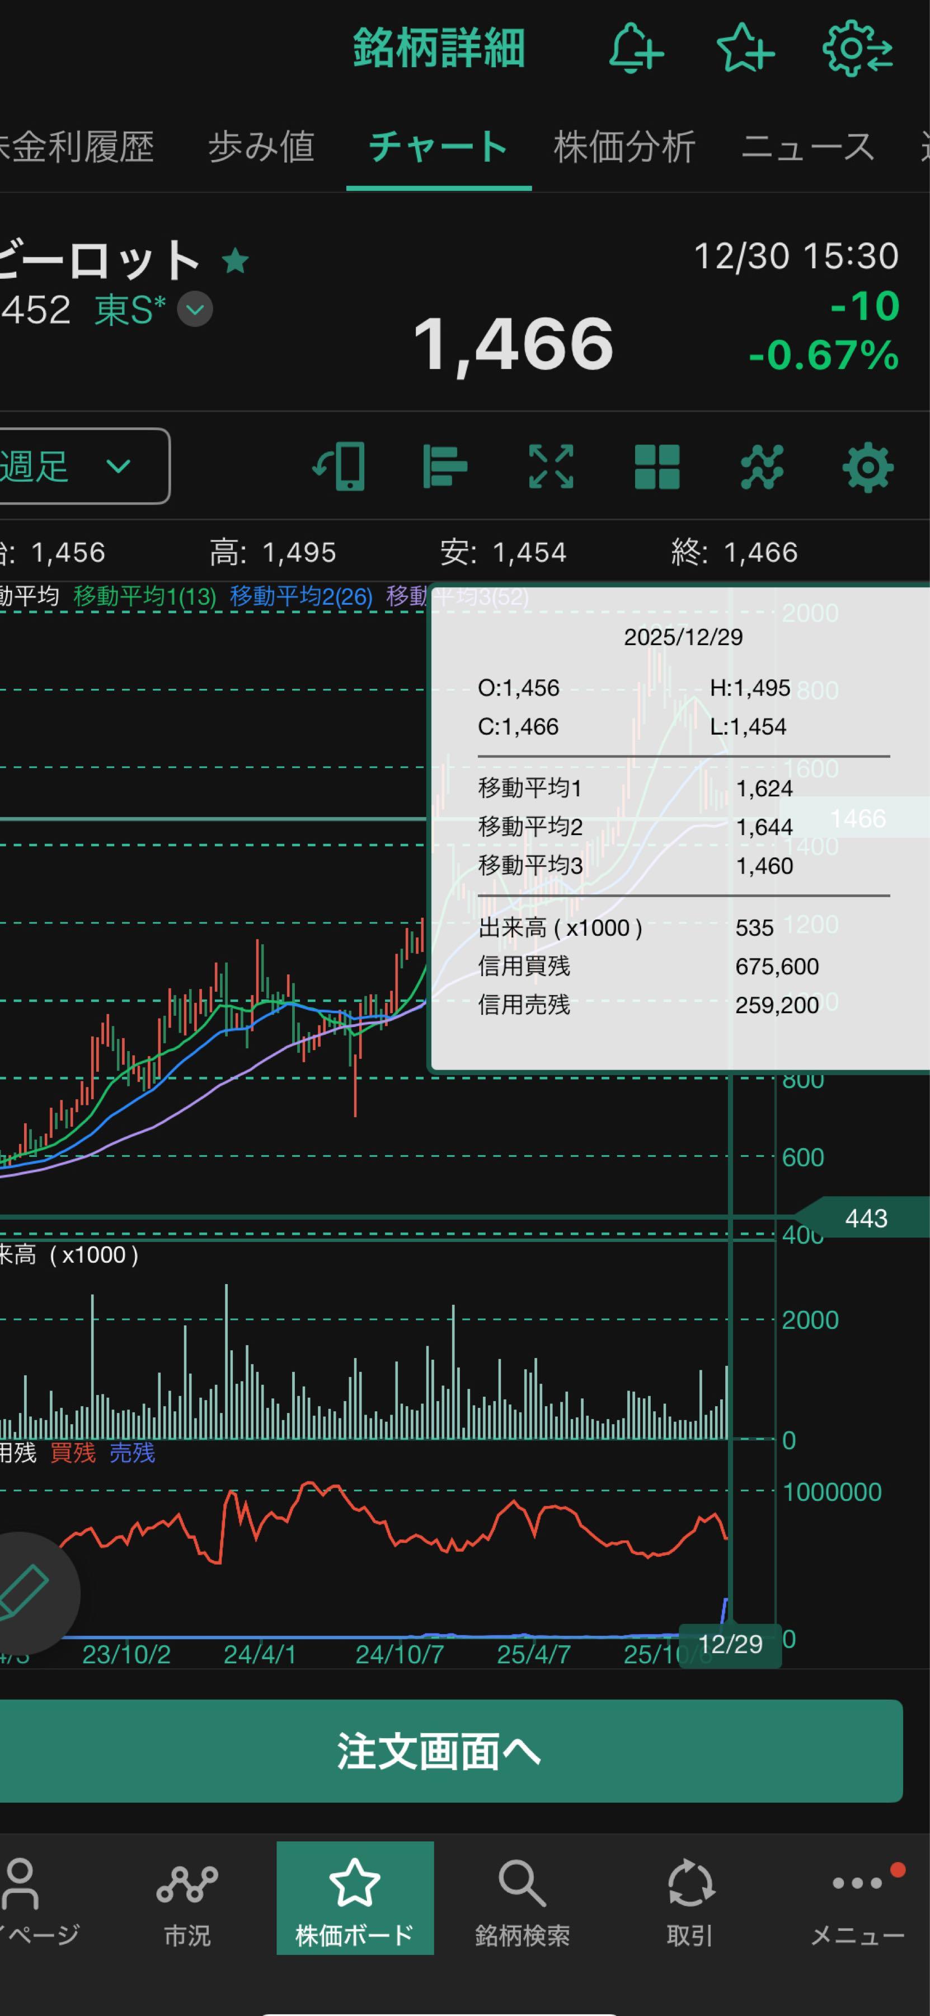Add stock to favorites with star-plus icon
This screenshot has height=2016, width=930.
(745, 49)
